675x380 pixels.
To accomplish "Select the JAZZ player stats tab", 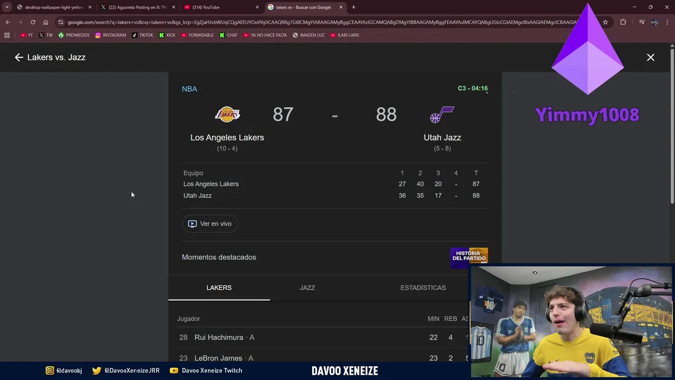I will coord(307,288).
